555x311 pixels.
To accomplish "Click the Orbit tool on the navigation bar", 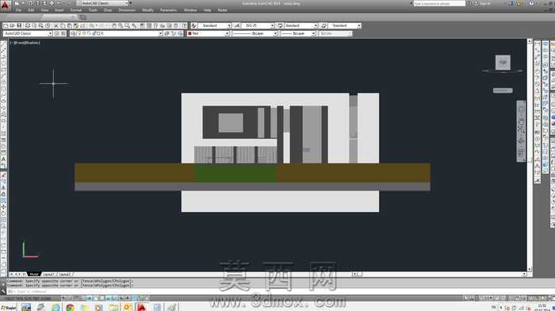I will (x=521, y=141).
